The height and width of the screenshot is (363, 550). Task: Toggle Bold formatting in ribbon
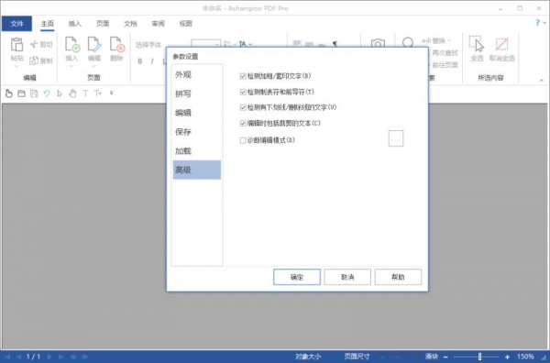click(x=140, y=61)
